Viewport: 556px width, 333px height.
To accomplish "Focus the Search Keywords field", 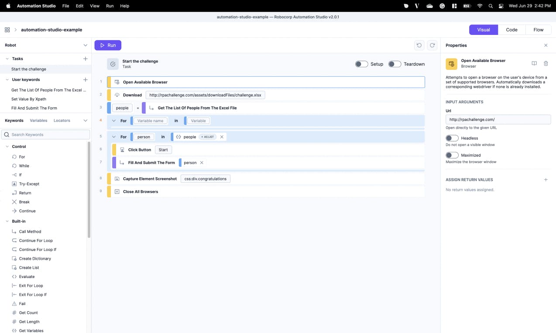I will (46, 134).
